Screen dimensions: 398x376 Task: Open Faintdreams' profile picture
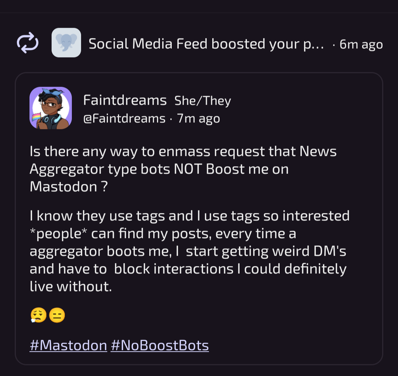[51, 108]
